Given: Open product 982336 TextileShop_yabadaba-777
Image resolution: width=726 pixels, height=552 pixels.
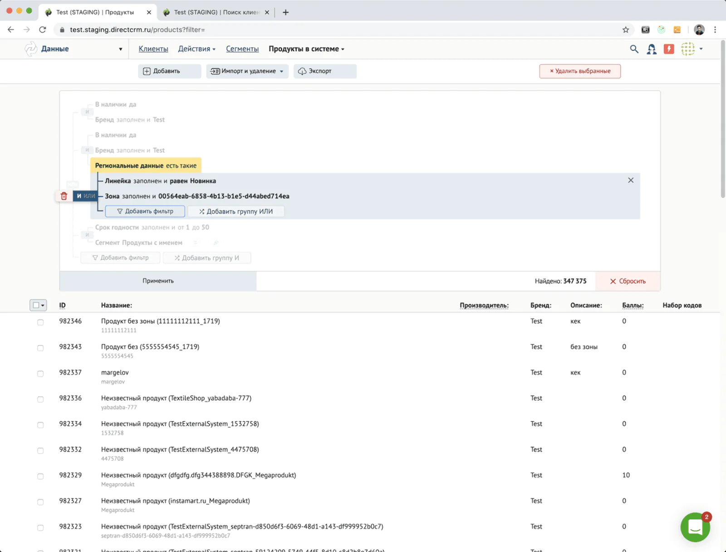Looking at the screenshot, I should pos(176,398).
